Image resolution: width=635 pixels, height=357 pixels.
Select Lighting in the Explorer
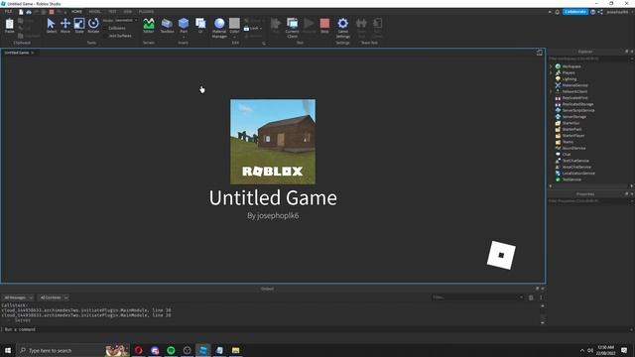coord(570,79)
